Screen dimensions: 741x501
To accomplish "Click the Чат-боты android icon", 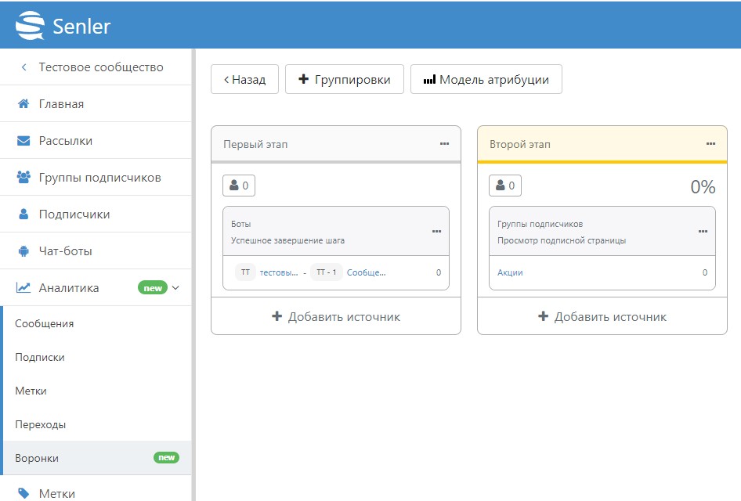I will [23, 251].
